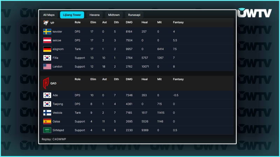Image resolution: width=280 pixels, height=157 pixels.
Task: Open the Runasapi map tab
Action: [x=134, y=15]
